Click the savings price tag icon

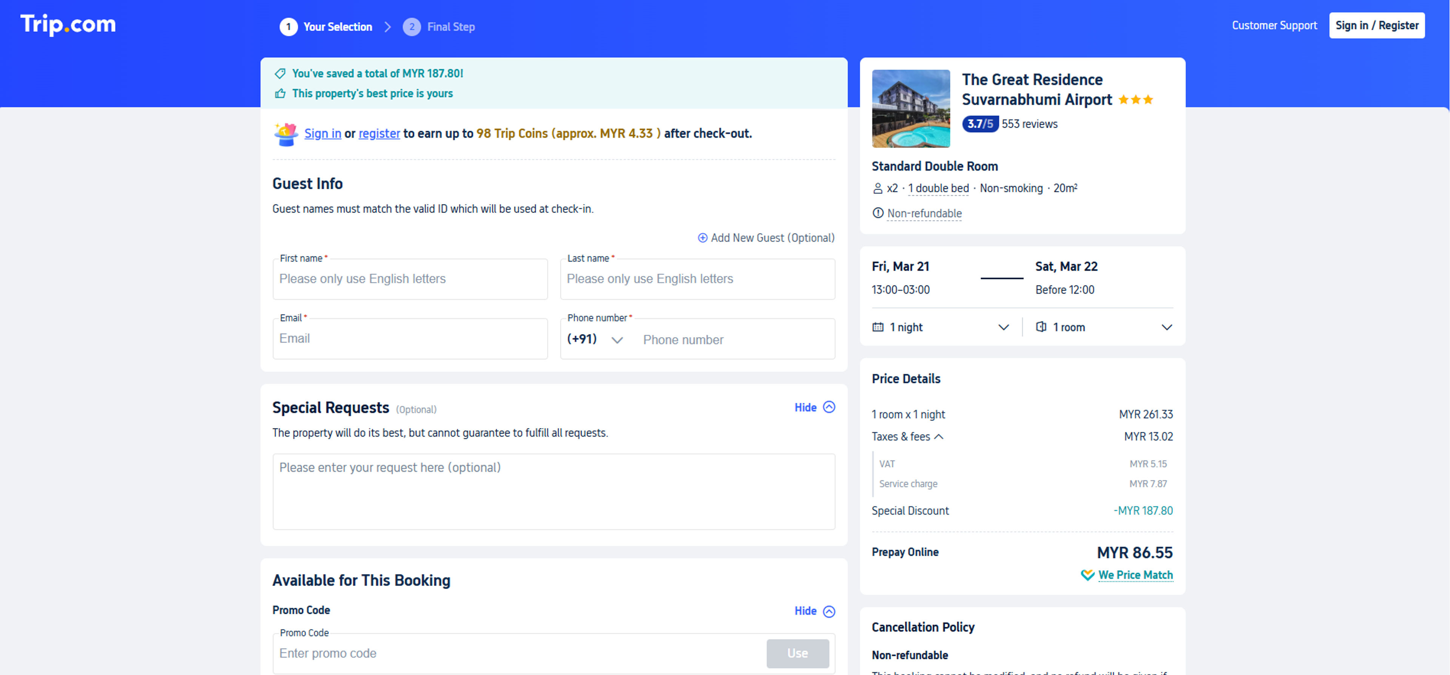click(280, 74)
